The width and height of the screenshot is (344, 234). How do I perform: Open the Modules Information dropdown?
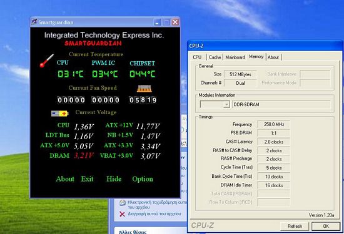226,104
